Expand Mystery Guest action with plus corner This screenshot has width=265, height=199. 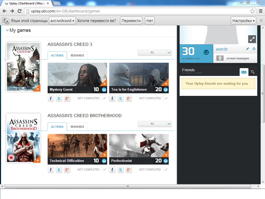(105, 84)
